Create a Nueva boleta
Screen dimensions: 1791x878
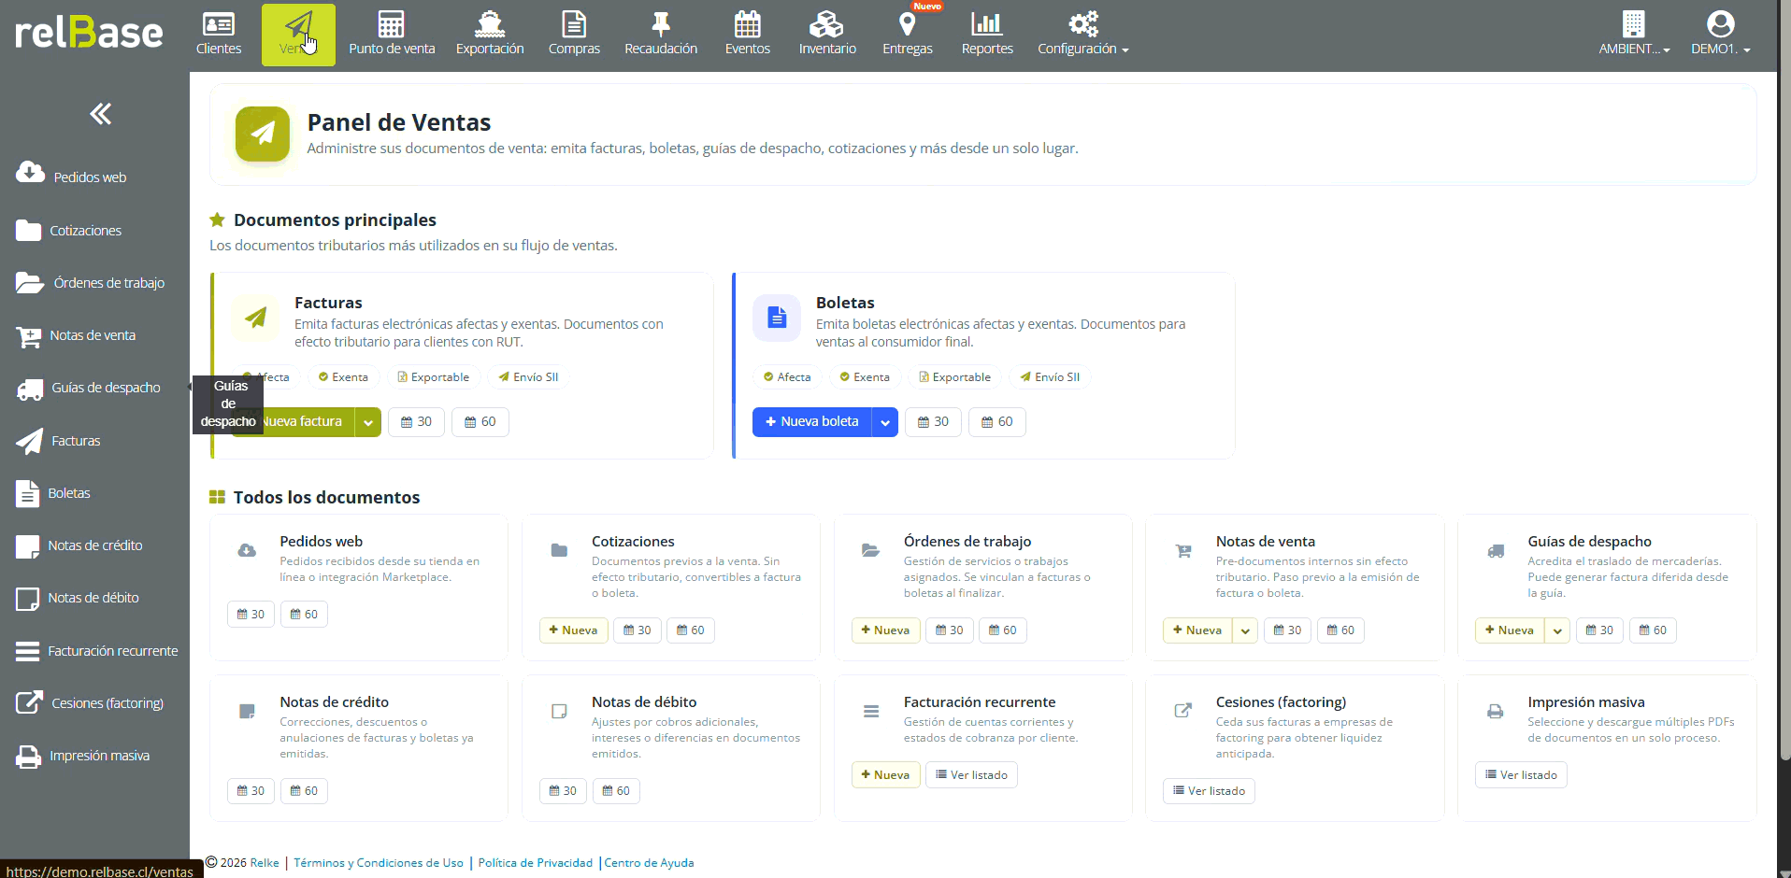click(811, 422)
